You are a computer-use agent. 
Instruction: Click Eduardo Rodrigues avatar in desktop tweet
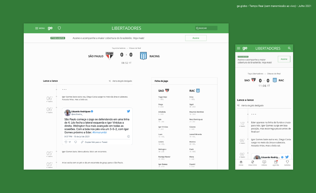coord(68,113)
